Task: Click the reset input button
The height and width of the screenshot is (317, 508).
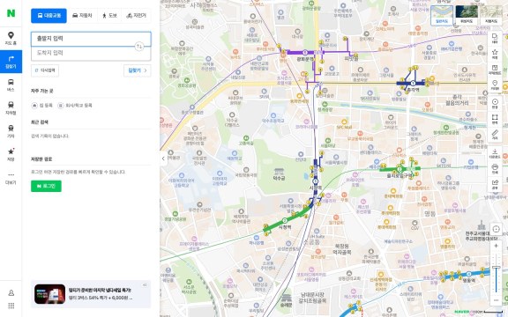Action: [x=45, y=70]
